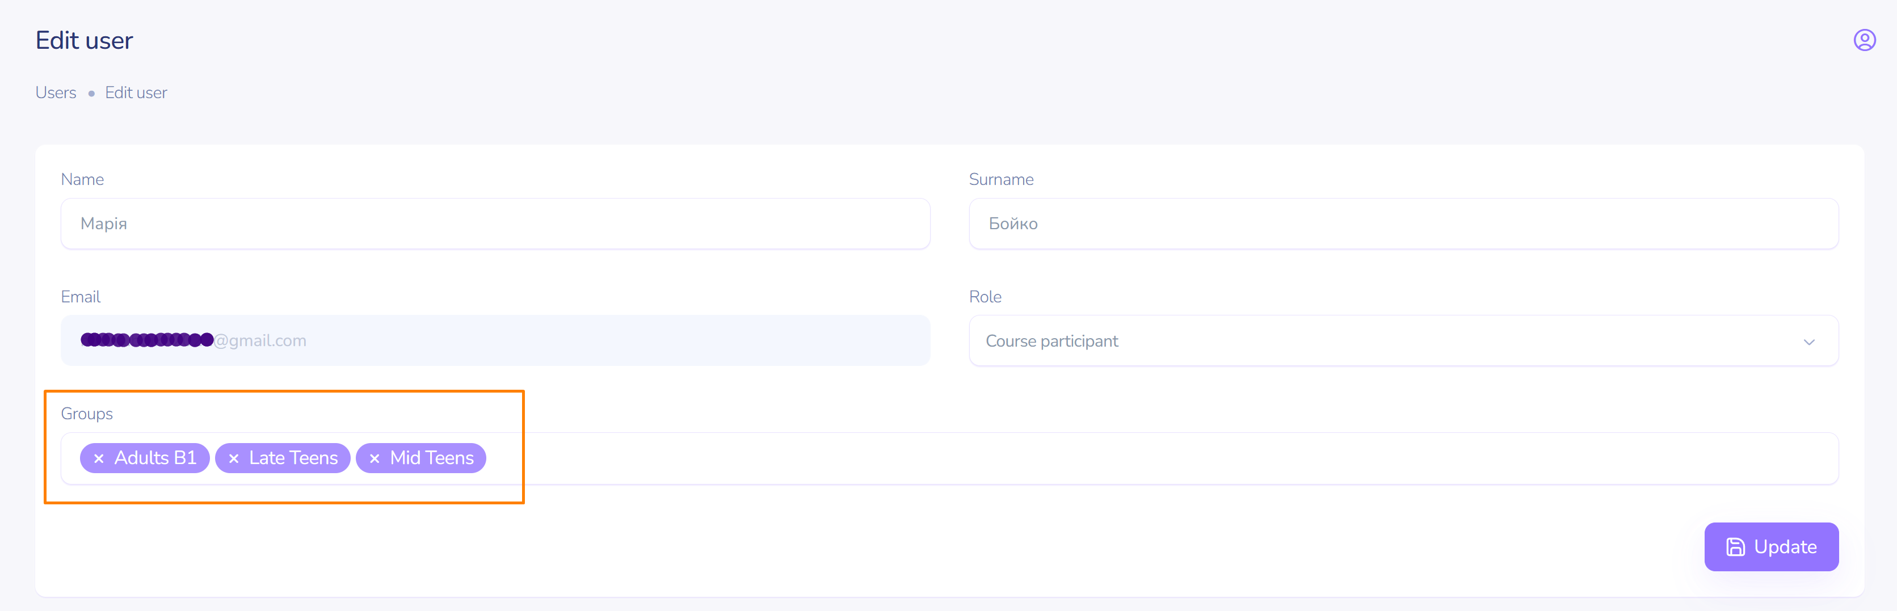Remove the Late Teens group tag
Screen dimensions: 1897x611
tap(233, 458)
